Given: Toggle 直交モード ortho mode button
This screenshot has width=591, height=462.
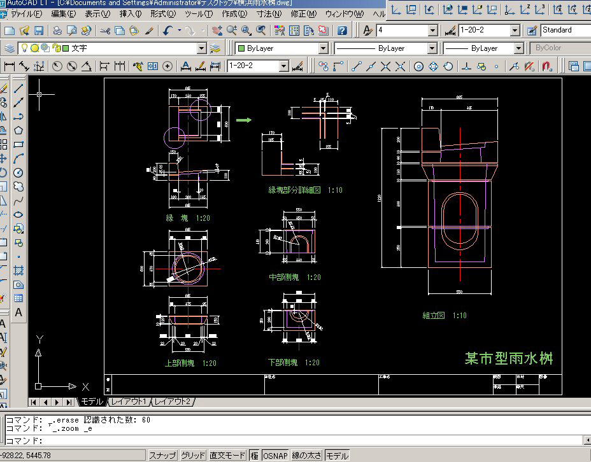Looking at the screenshot, I should click(x=227, y=455).
